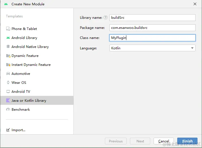Image resolution: width=202 pixels, height=148 pixels.
Task: Click the Create New Module title text
Action: click(28, 4)
